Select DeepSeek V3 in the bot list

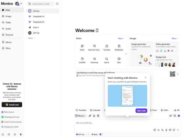point(43,16)
